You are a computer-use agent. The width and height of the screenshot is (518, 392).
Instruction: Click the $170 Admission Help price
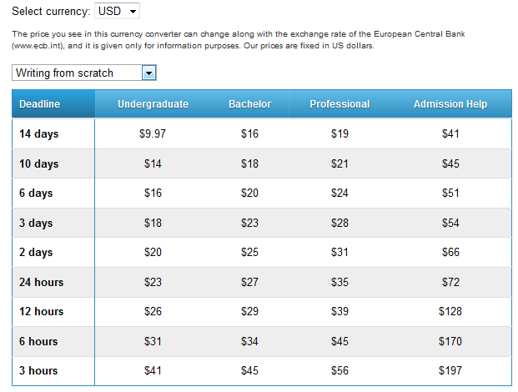tap(450, 341)
